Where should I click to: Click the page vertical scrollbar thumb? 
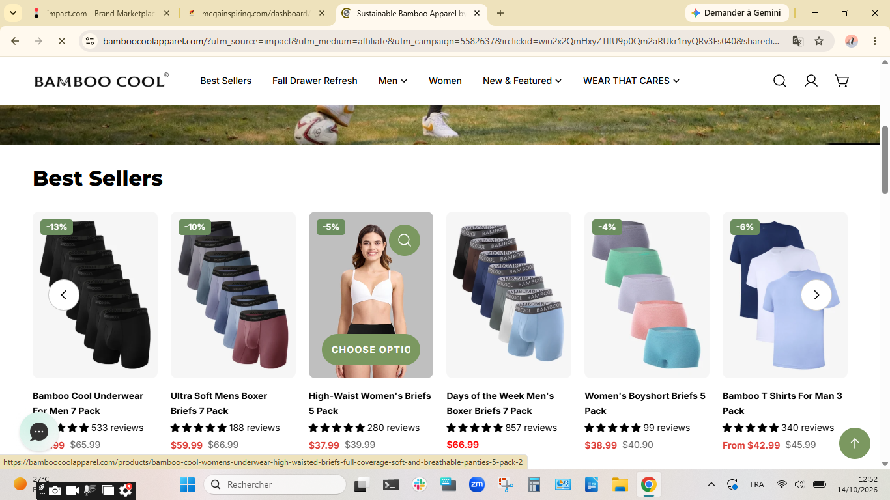885,160
